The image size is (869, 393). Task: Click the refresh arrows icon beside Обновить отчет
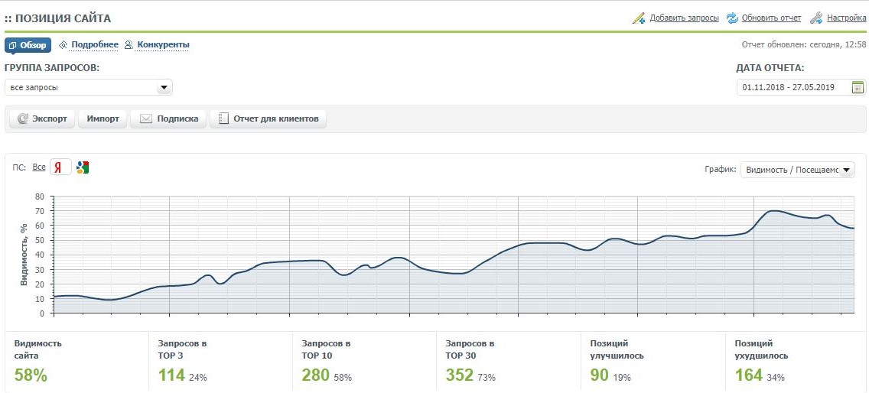coord(733,18)
